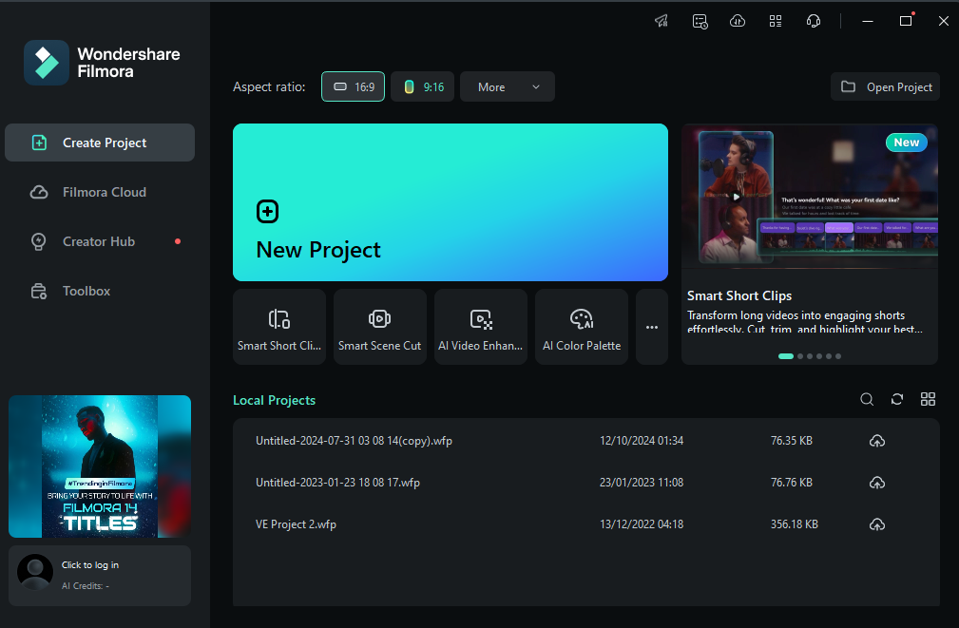
Task: Click to log in link
Action: 90,565
